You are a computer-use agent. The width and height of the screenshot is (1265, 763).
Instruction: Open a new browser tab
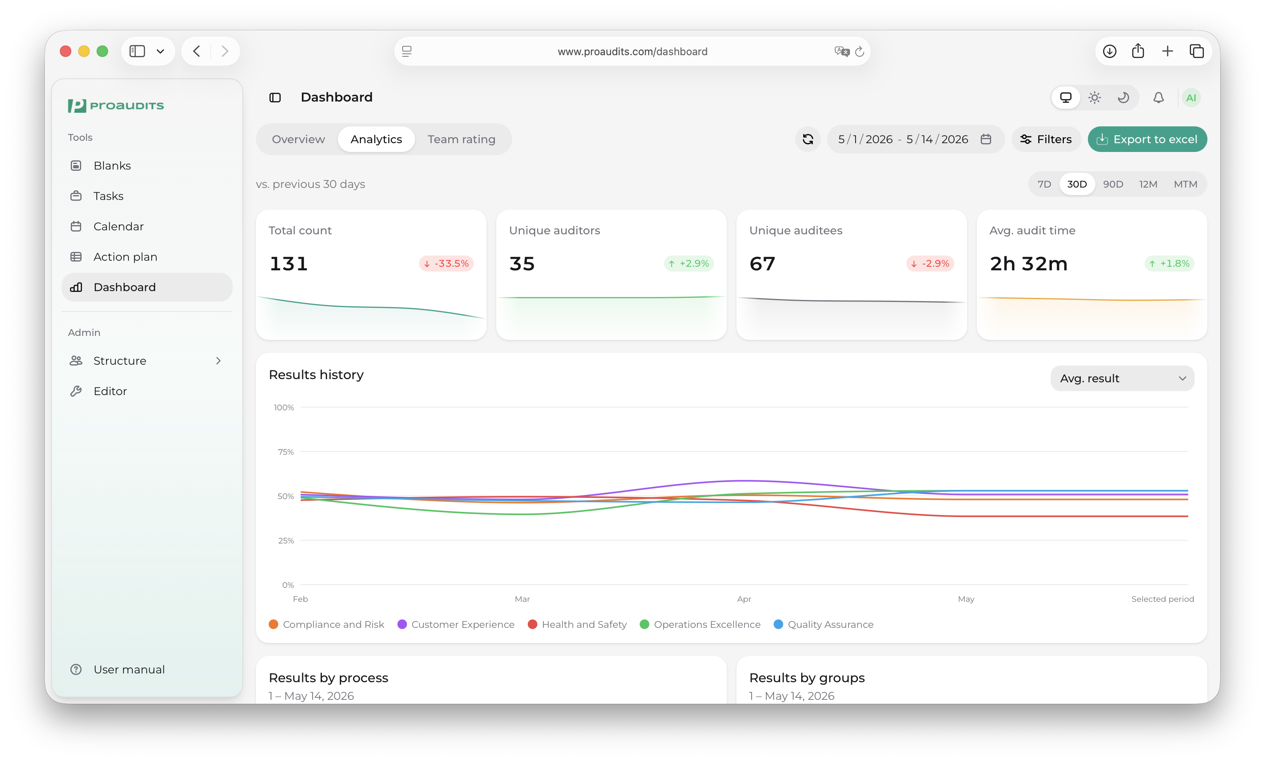pyautogui.click(x=1167, y=51)
